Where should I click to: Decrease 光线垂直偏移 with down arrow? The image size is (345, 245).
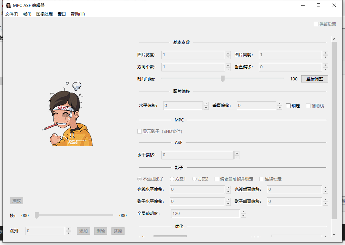[325, 192]
